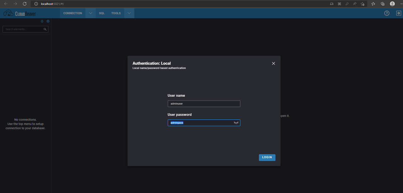Image resolution: width=403 pixels, height=193 pixels.
Task: Open the immersive reader icon
Action: pos(355,3)
